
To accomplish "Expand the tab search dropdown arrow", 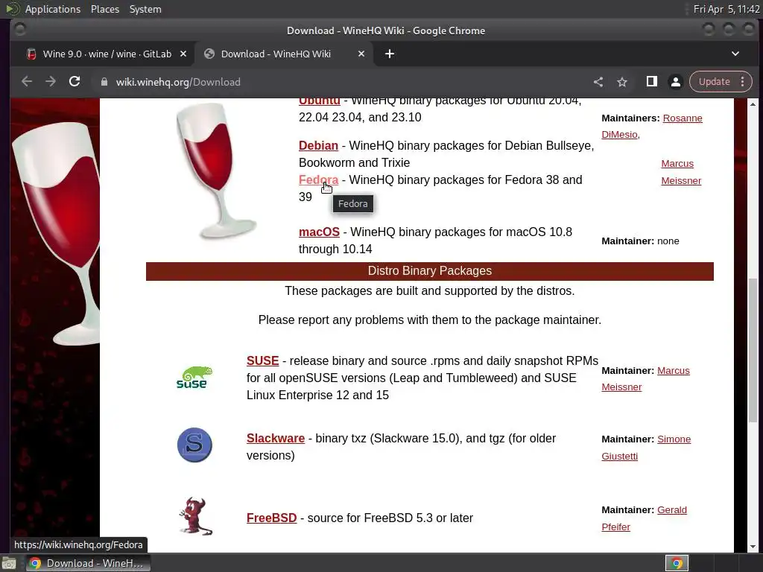I will (x=735, y=54).
